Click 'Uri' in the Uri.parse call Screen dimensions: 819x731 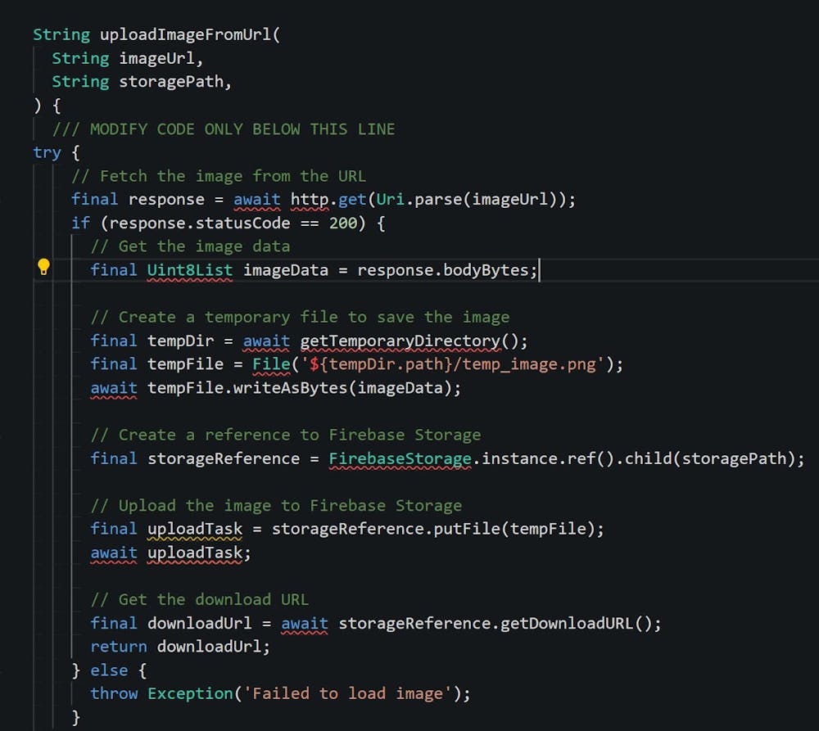(390, 200)
